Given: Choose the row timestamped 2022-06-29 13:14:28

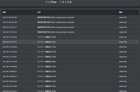Looking at the screenshot, I should pos(70,61).
